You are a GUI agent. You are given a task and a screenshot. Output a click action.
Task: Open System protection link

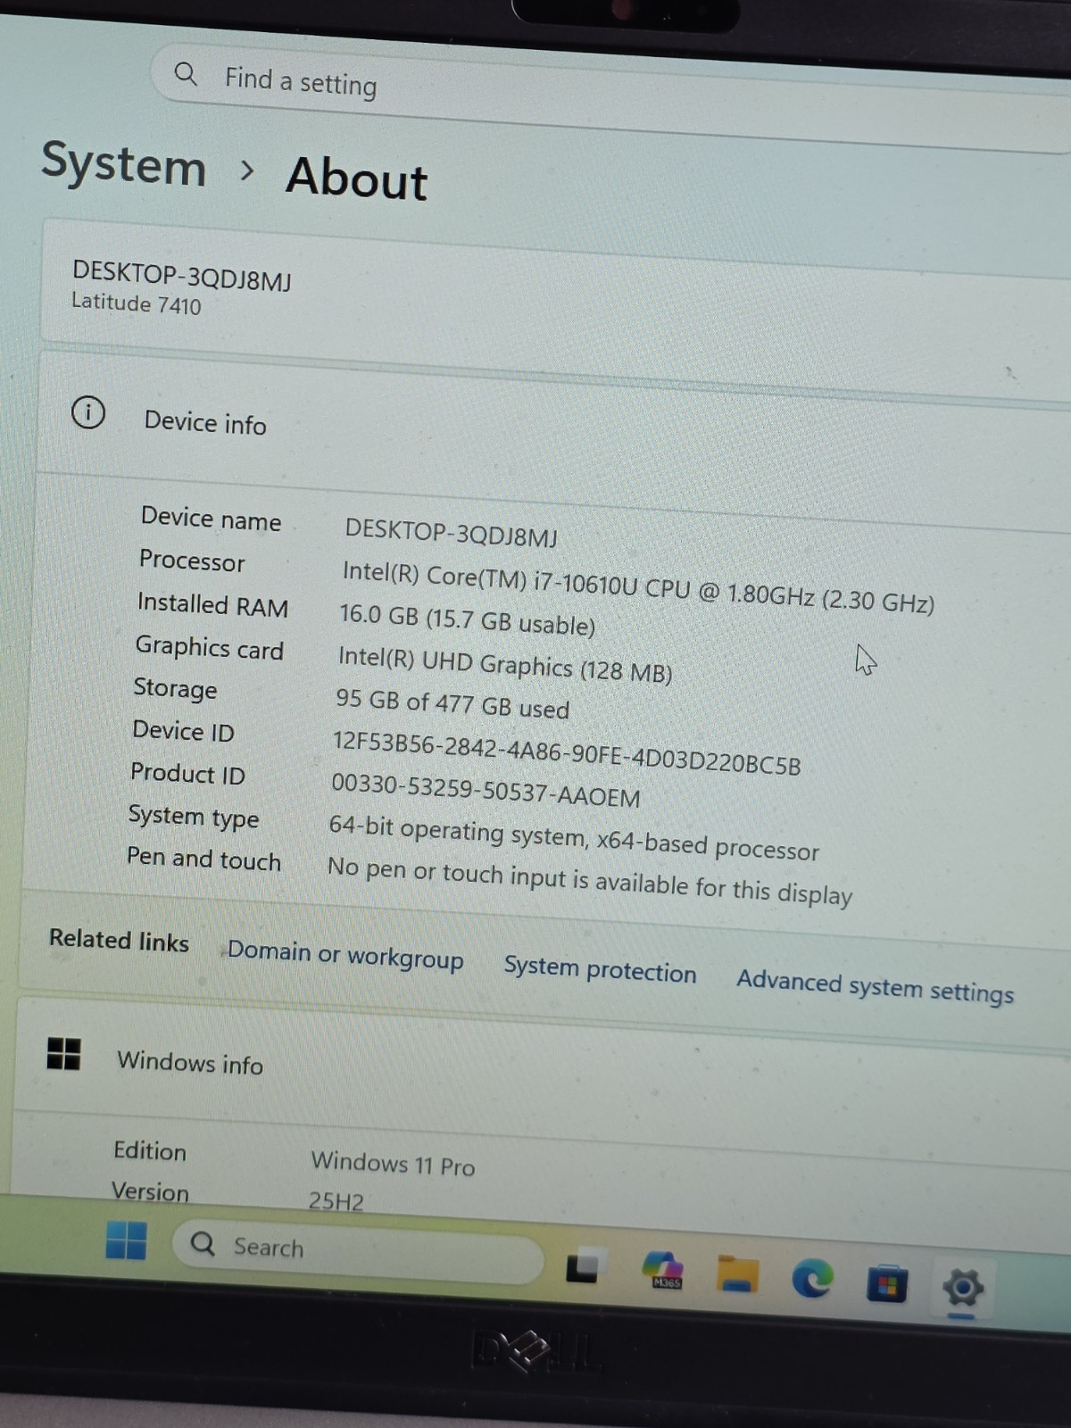pyautogui.click(x=600, y=969)
